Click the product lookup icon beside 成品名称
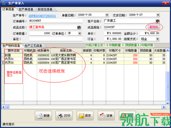 79,27
